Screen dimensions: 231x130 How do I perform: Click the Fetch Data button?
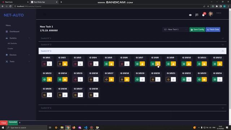[213, 30]
